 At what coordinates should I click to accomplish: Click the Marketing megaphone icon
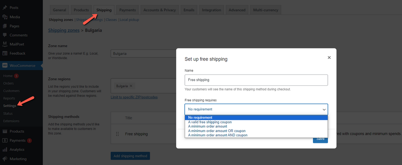click(5, 159)
